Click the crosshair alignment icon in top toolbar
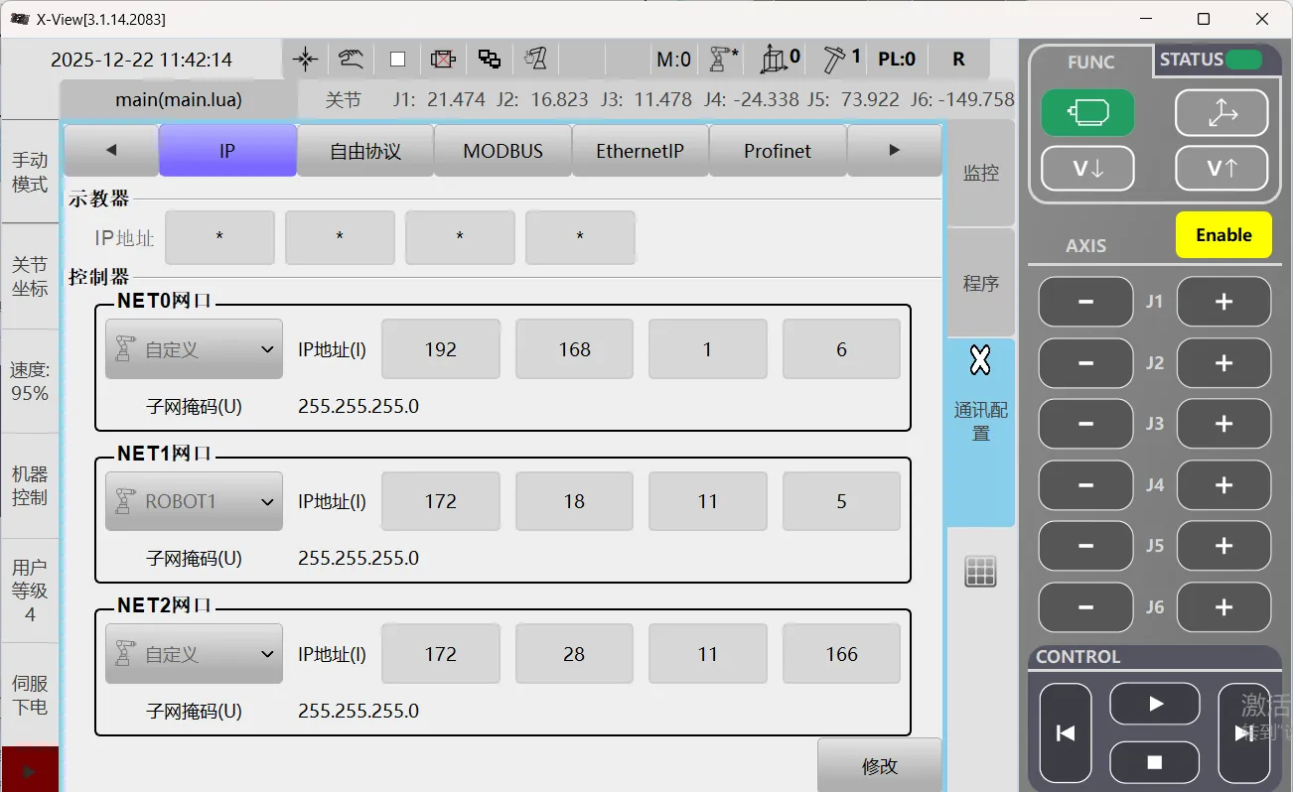Viewport: 1293px width, 792px height. tap(306, 60)
